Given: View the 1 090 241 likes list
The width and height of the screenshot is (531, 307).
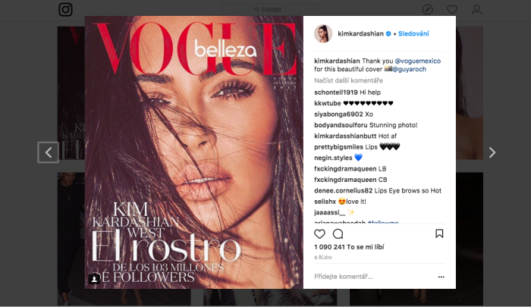Looking at the screenshot, I should coord(349,247).
